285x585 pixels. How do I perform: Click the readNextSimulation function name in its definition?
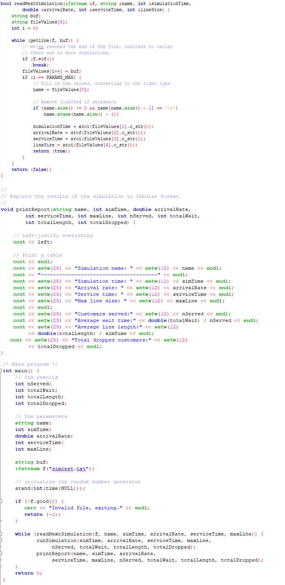[x=39, y=3]
